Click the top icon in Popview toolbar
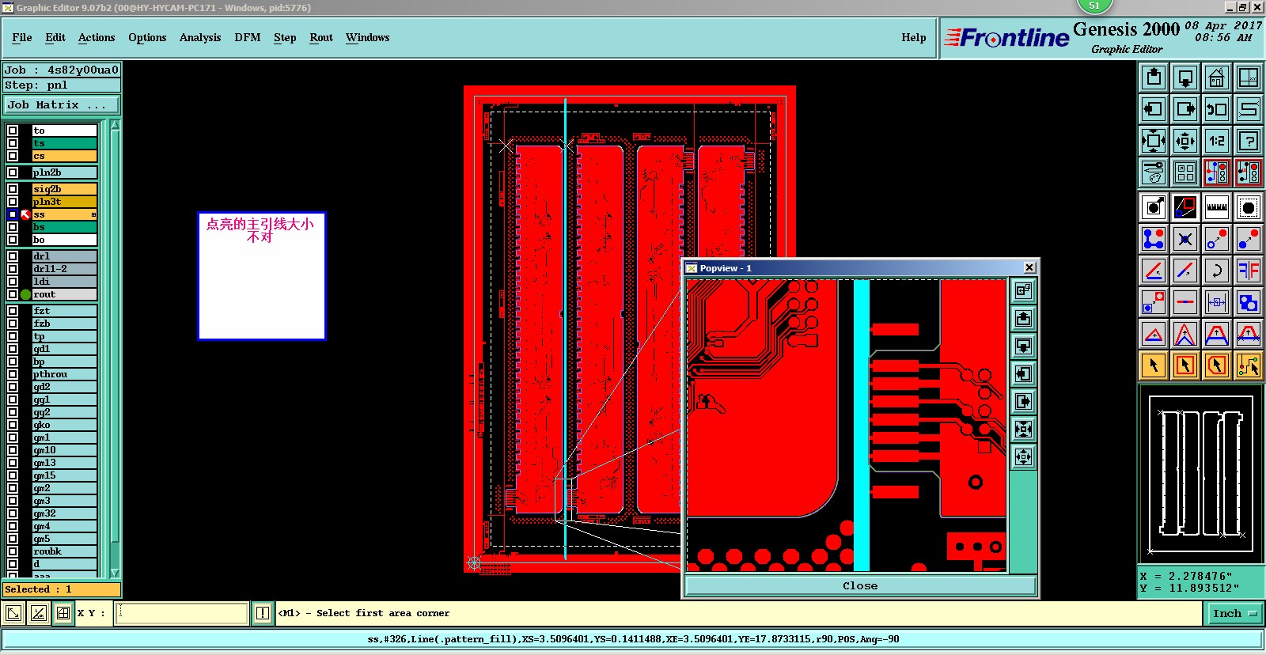Viewport: 1266px width, 655px height. [x=1023, y=290]
